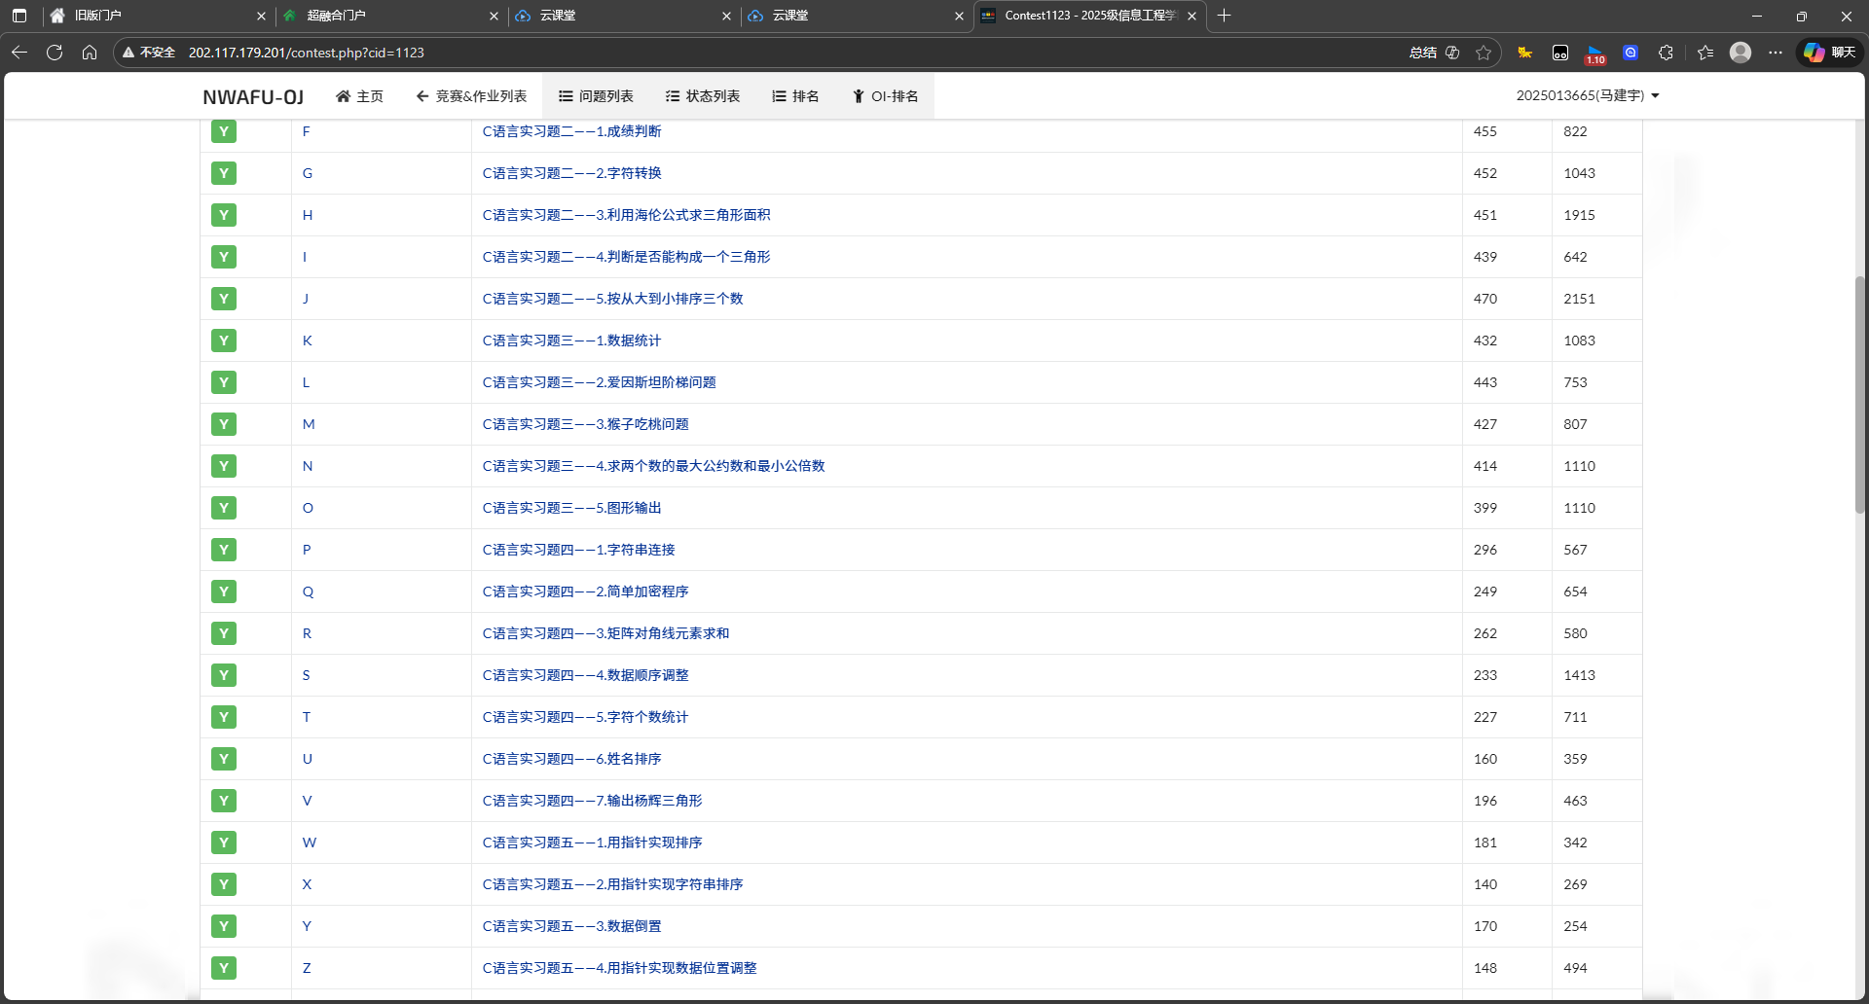Screen dimensions: 1869x1004
Task: Expand the 2025013665 user account dropdown
Action: tap(1587, 95)
